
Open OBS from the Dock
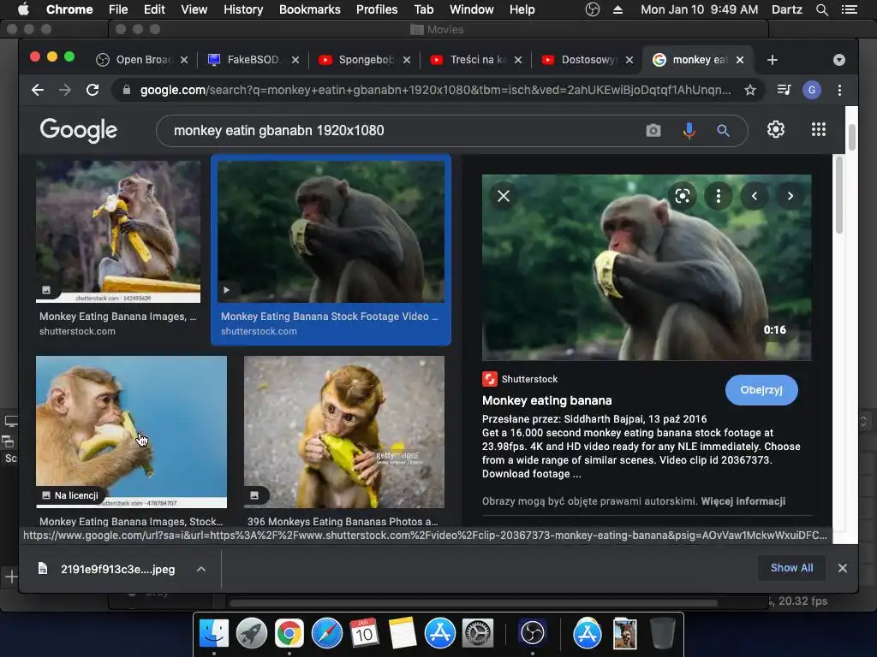point(532,634)
